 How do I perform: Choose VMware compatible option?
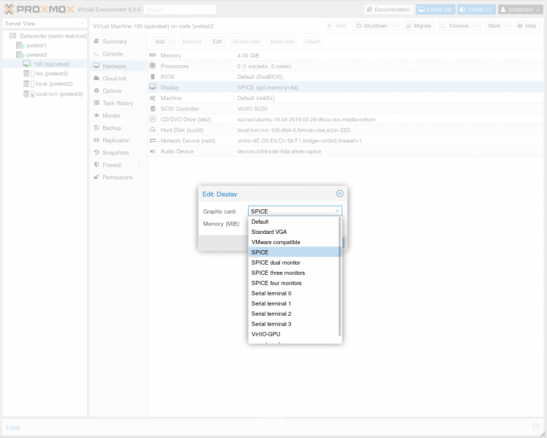click(294, 241)
